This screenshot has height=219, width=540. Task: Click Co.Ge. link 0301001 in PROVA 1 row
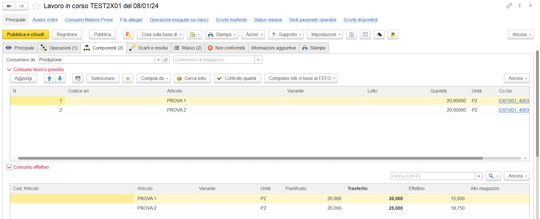pyautogui.click(x=514, y=101)
